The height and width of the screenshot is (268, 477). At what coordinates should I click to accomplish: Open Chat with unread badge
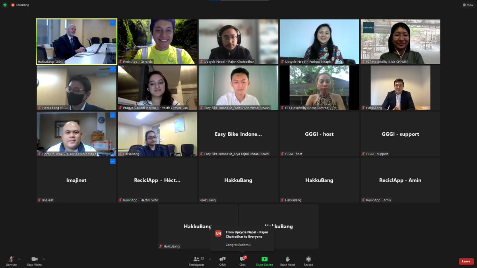coord(242,261)
